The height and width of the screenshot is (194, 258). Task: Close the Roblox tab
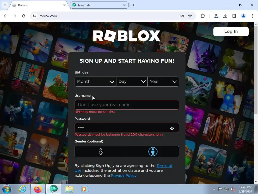64,5
